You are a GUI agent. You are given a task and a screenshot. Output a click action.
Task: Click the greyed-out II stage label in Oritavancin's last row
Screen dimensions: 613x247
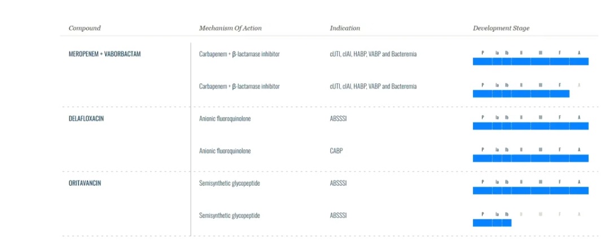click(521, 214)
